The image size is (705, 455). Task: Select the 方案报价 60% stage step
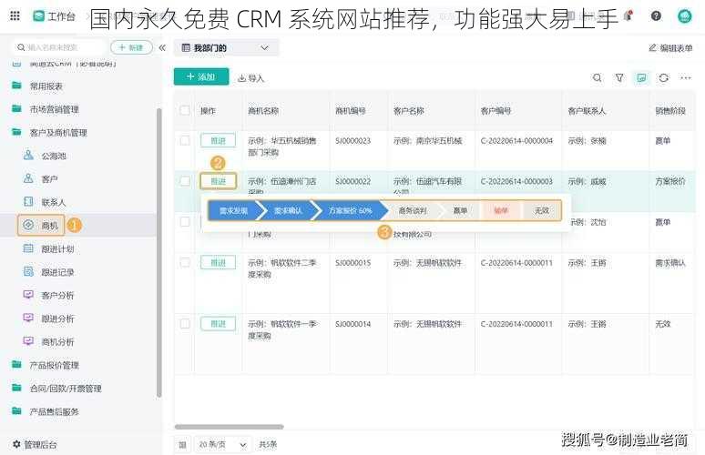[350, 210]
